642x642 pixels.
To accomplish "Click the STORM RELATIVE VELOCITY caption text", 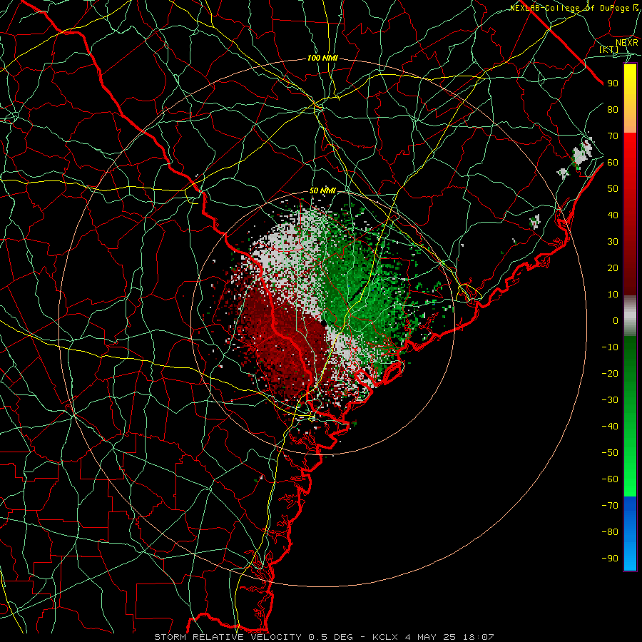I will 228,637.
